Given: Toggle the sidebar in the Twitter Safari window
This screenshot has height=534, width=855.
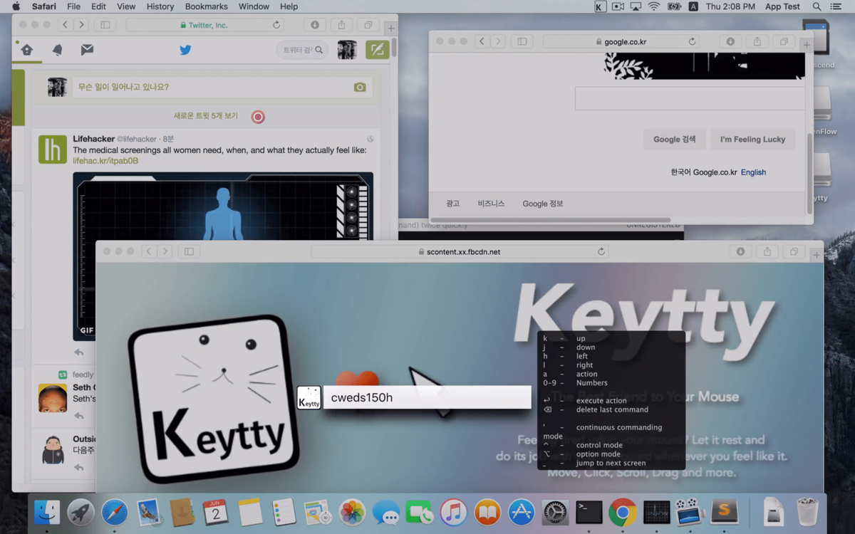Looking at the screenshot, I should 105,25.
